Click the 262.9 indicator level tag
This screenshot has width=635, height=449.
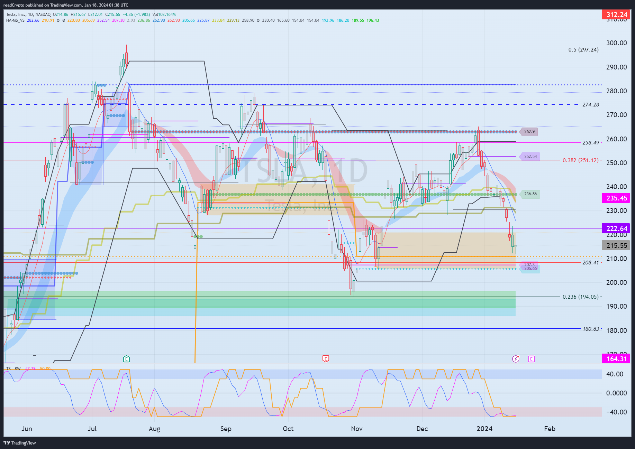[529, 132]
